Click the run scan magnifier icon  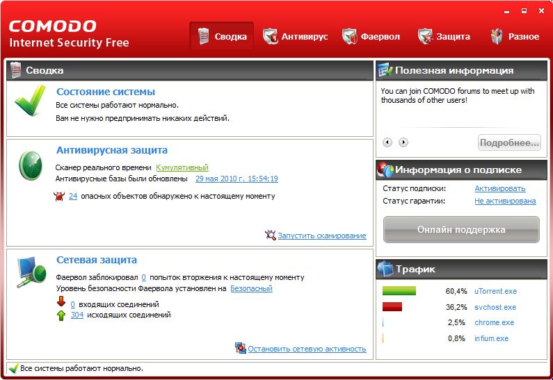(x=271, y=236)
